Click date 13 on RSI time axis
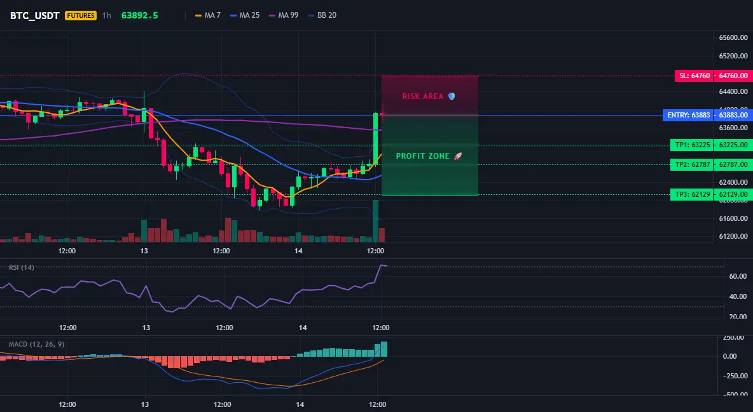The width and height of the screenshot is (753, 412). coord(146,328)
